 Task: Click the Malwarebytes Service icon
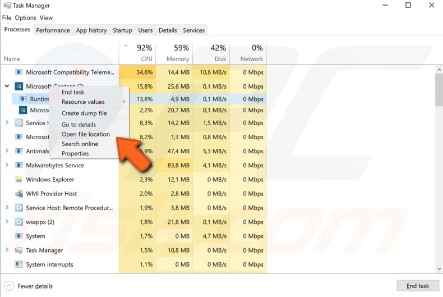coord(19,165)
